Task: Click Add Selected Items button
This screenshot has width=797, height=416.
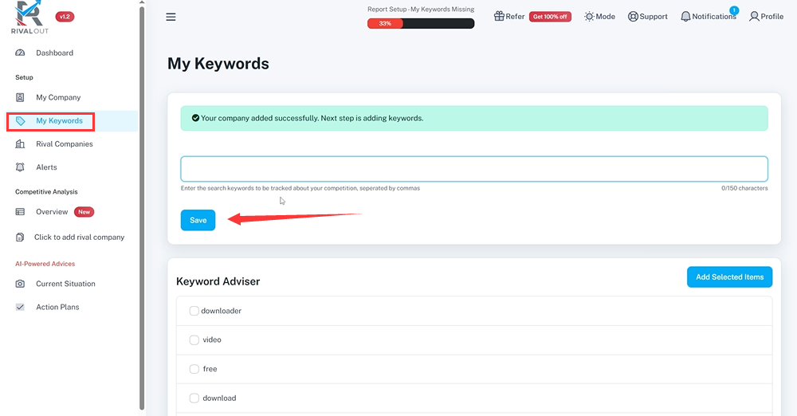Action: coord(729,277)
